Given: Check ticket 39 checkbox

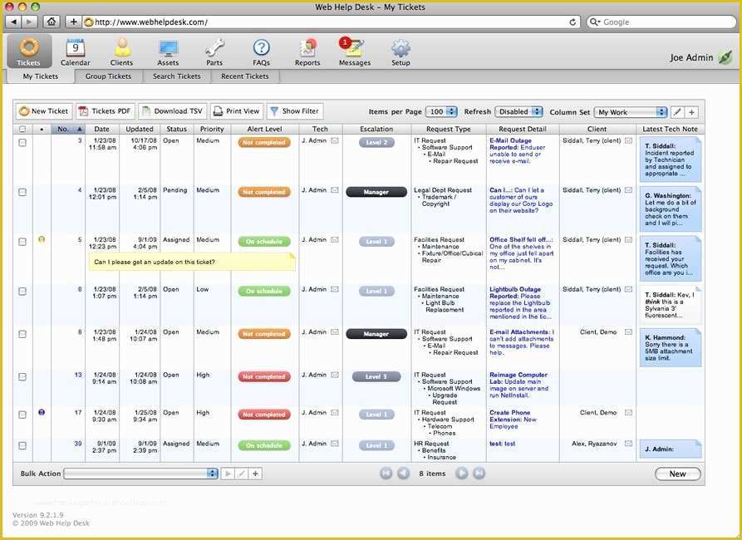Looking at the screenshot, I should (22, 446).
